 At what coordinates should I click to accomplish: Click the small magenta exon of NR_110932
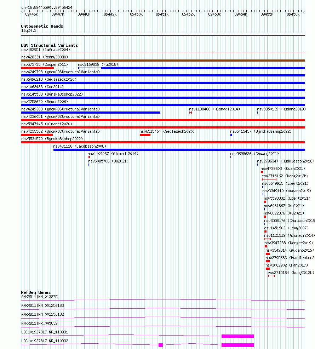[160, 345]
